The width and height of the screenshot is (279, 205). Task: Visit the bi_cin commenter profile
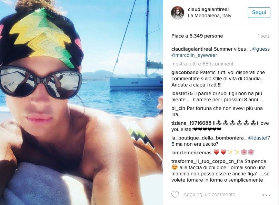point(178,108)
